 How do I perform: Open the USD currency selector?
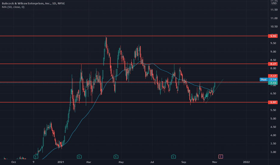tap(274, 3)
